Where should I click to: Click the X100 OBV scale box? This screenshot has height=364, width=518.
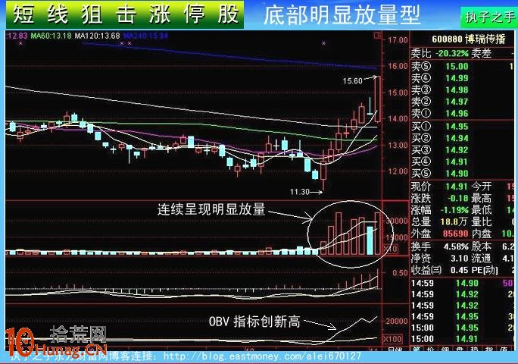pyautogui.click(x=394, y=338)
